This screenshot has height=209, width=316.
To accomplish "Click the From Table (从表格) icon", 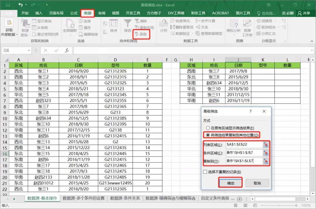I will pyautogui.click(x=34, y=27).
